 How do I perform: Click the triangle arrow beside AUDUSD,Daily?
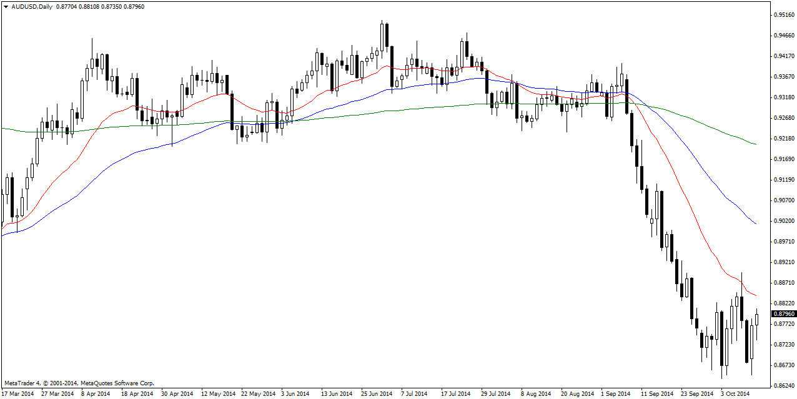(x=6, y=6)
